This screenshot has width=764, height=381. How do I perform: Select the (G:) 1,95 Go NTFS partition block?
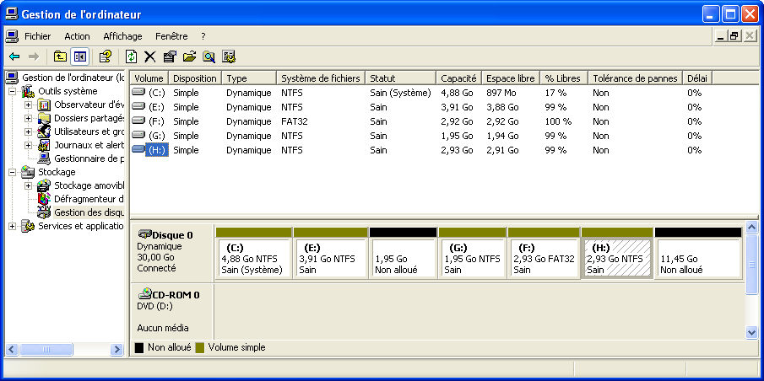[x=472, y=253]
